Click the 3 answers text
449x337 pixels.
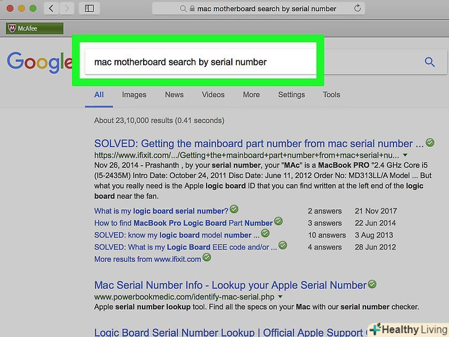click(324, 223)
